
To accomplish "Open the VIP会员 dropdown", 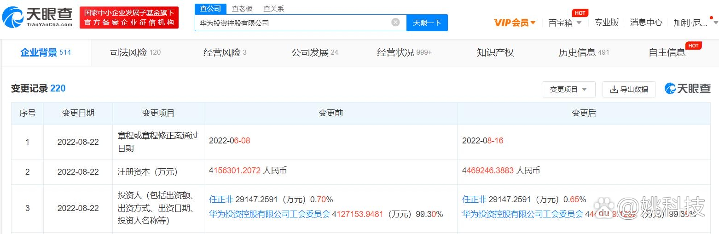I will (515, 23).
